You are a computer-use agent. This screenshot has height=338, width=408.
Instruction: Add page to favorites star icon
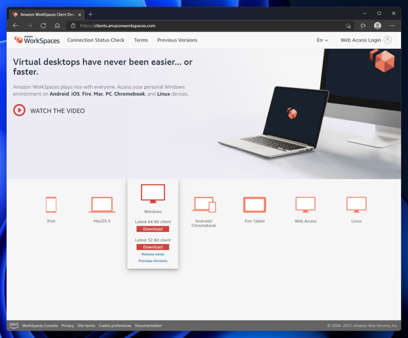[348, 25]
